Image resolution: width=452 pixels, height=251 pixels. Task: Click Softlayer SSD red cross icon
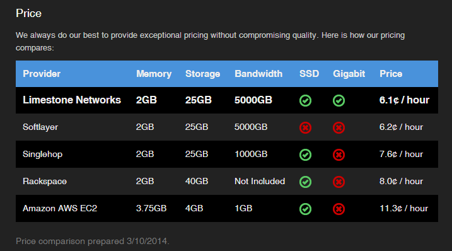(x=305, y=127)
